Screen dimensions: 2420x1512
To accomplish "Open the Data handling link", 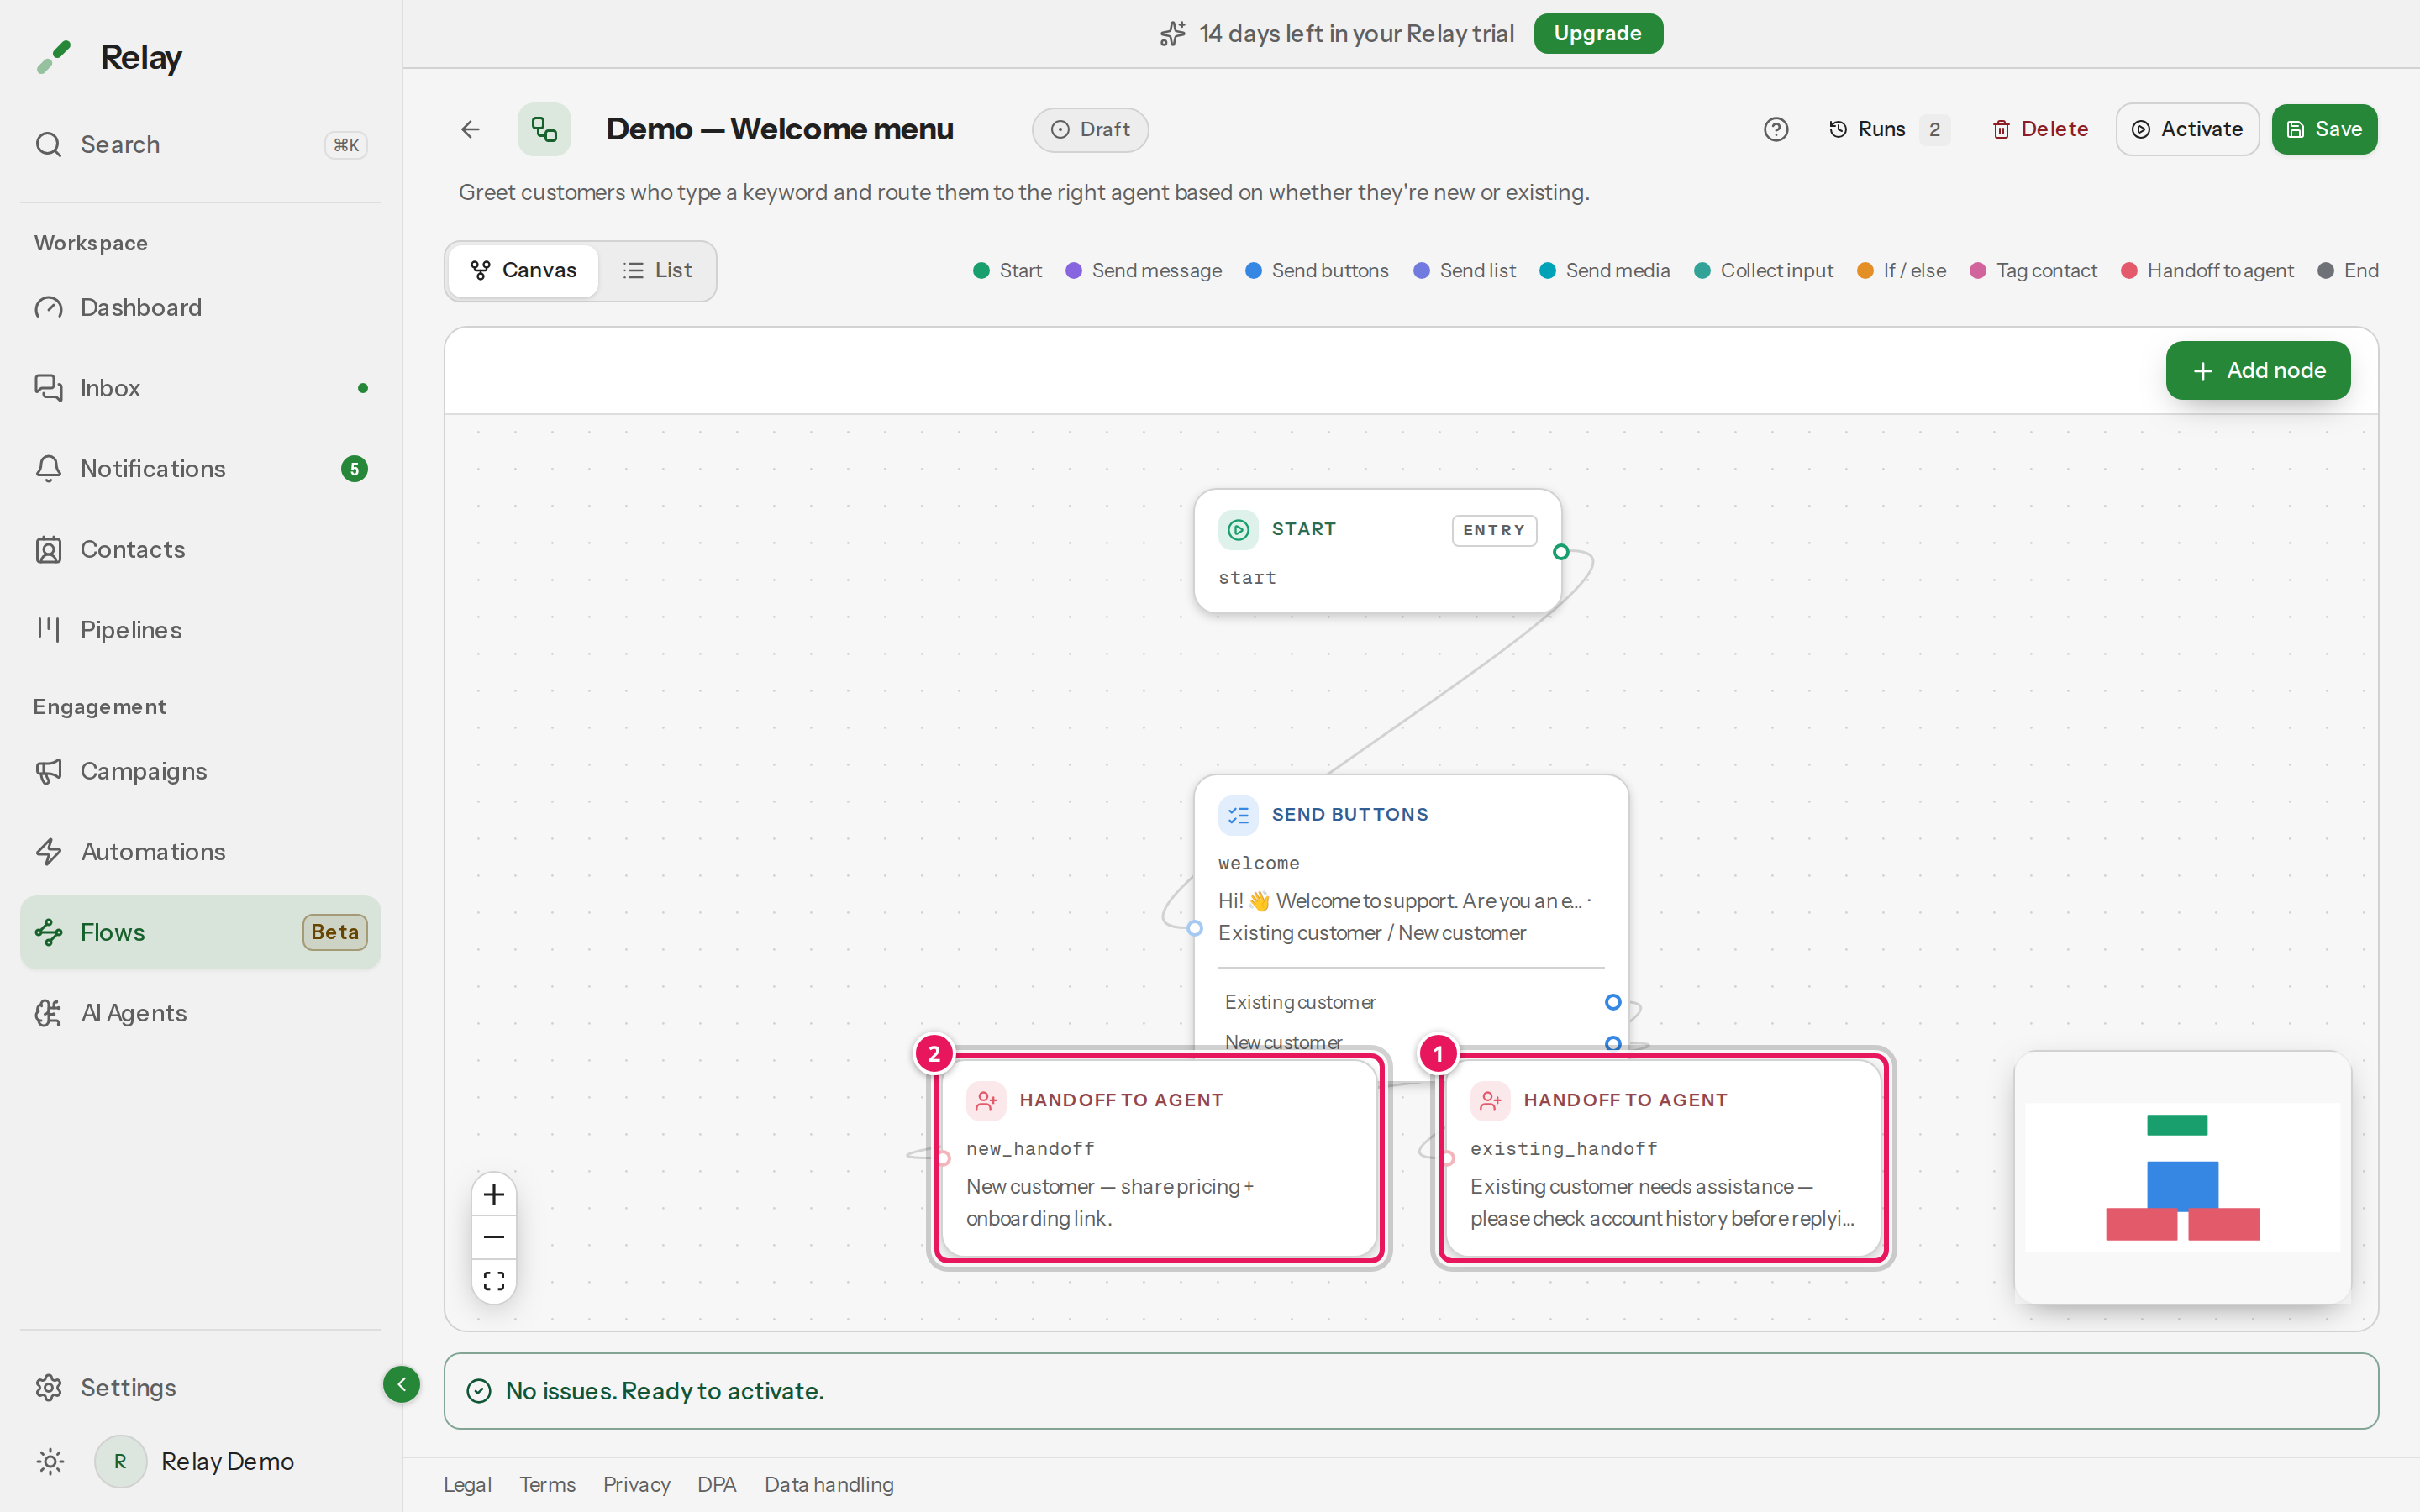I will [x=829, y=1485].
